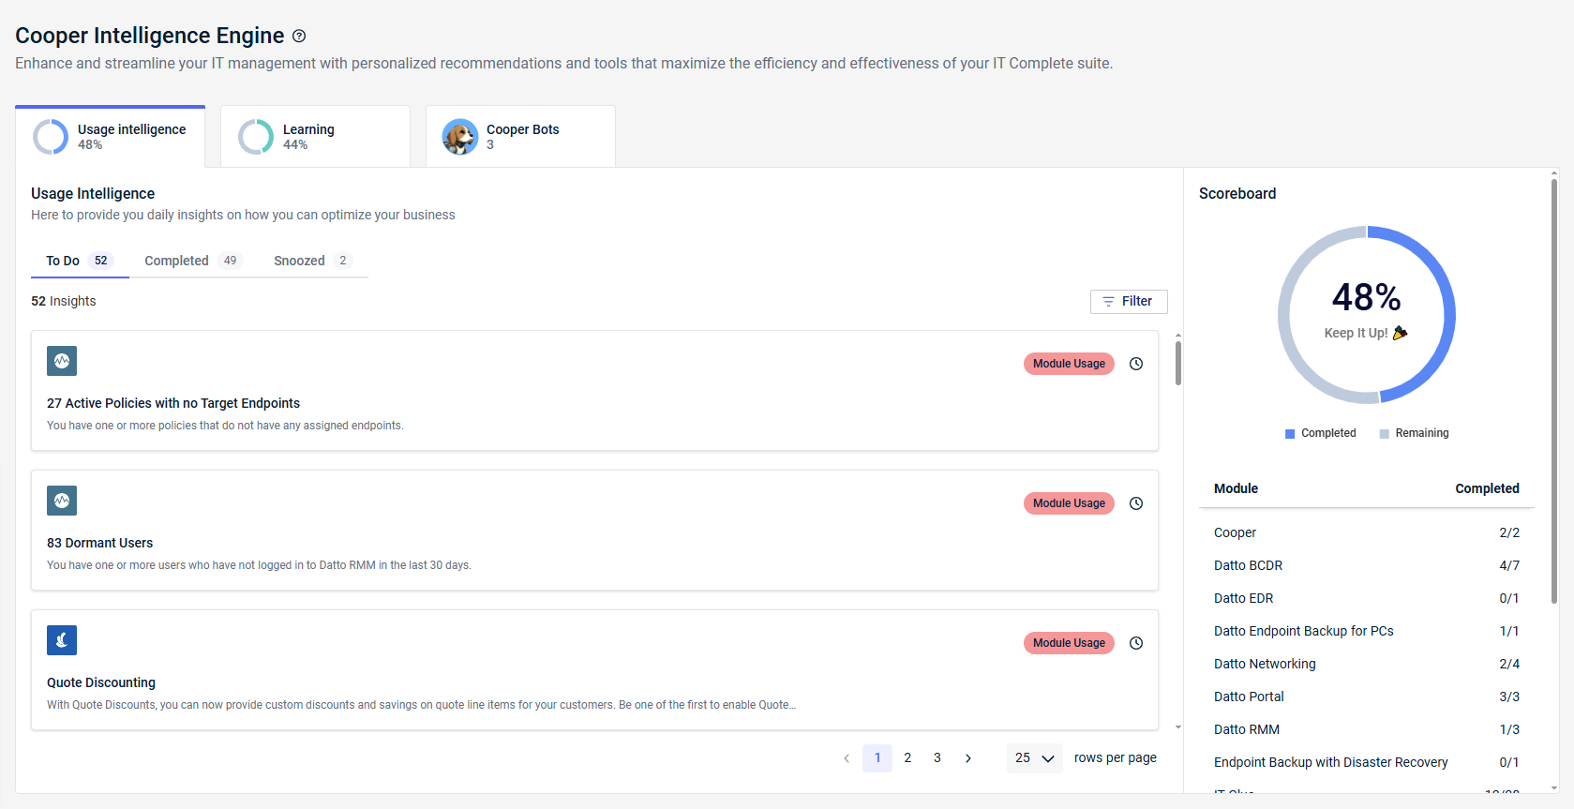Viewport: 1574px width, 809px height.
Task: Click RMM icon on Active Policies card
Action: coord(62,361)
